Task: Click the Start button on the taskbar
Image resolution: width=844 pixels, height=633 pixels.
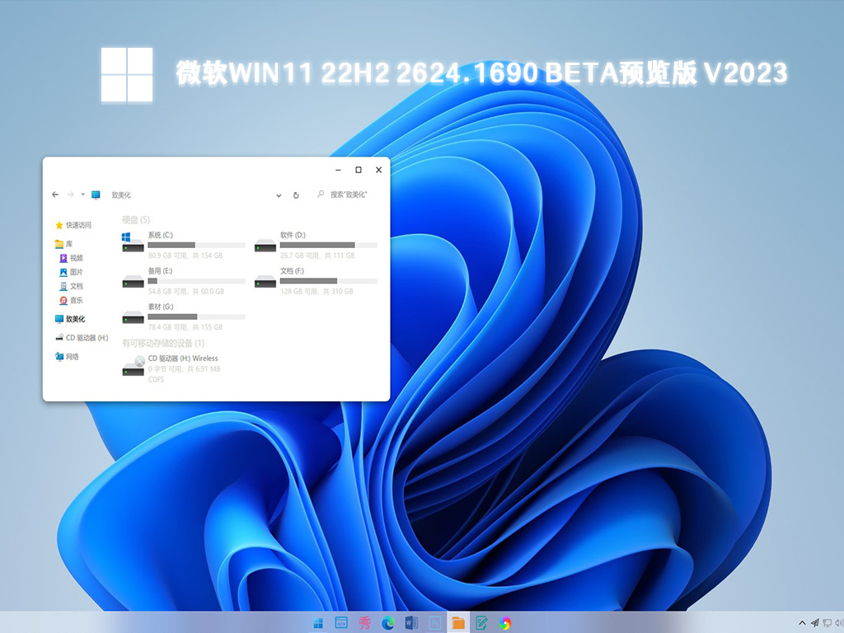Action: point(318,622)
